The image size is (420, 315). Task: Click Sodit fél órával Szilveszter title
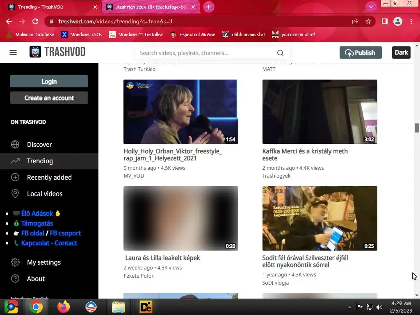pyautogui.click(x=305, y=261)
